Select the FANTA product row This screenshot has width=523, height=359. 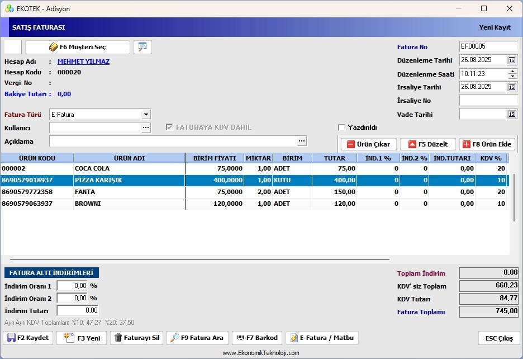(x=254, y=192)
